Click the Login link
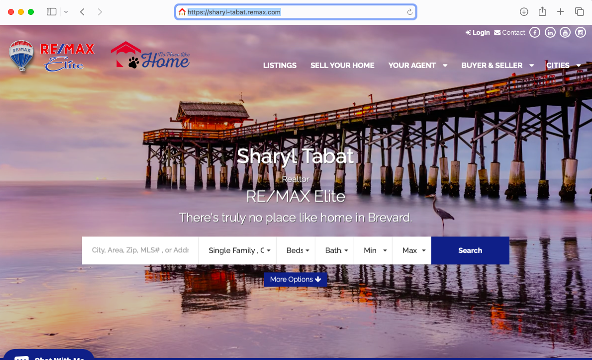The height and width of the screenshot is (360, 592). click(x=478, y=33)
